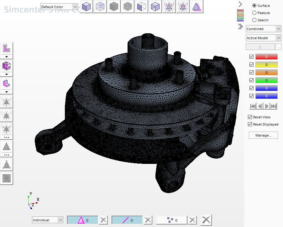Click the single right chevron above the color bands
Screen dimensions: 283x227
(240, 4)
